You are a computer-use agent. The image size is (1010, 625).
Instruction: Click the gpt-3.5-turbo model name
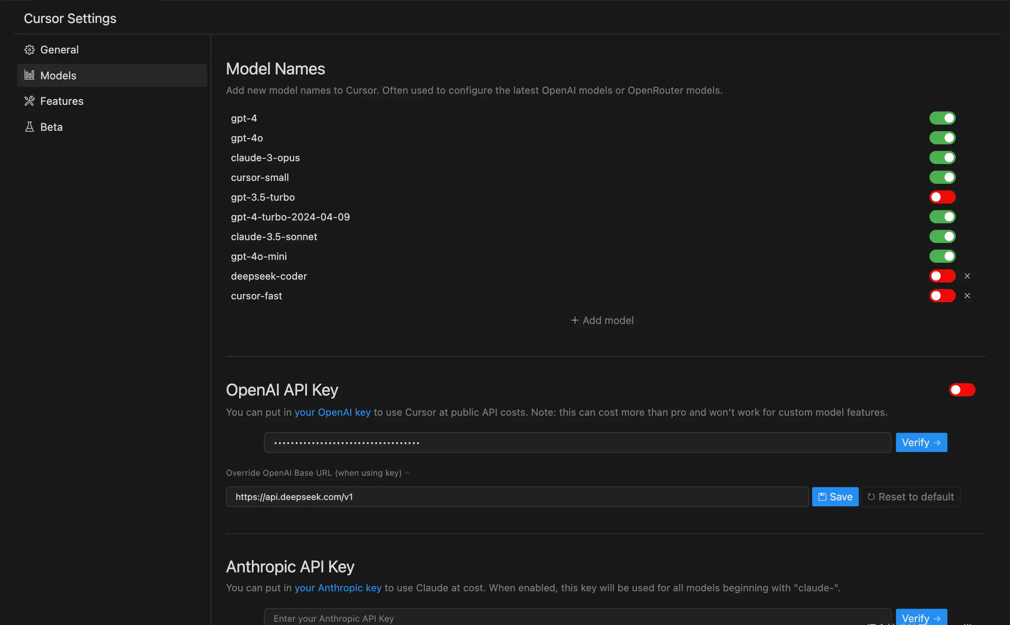click(263, 197)
